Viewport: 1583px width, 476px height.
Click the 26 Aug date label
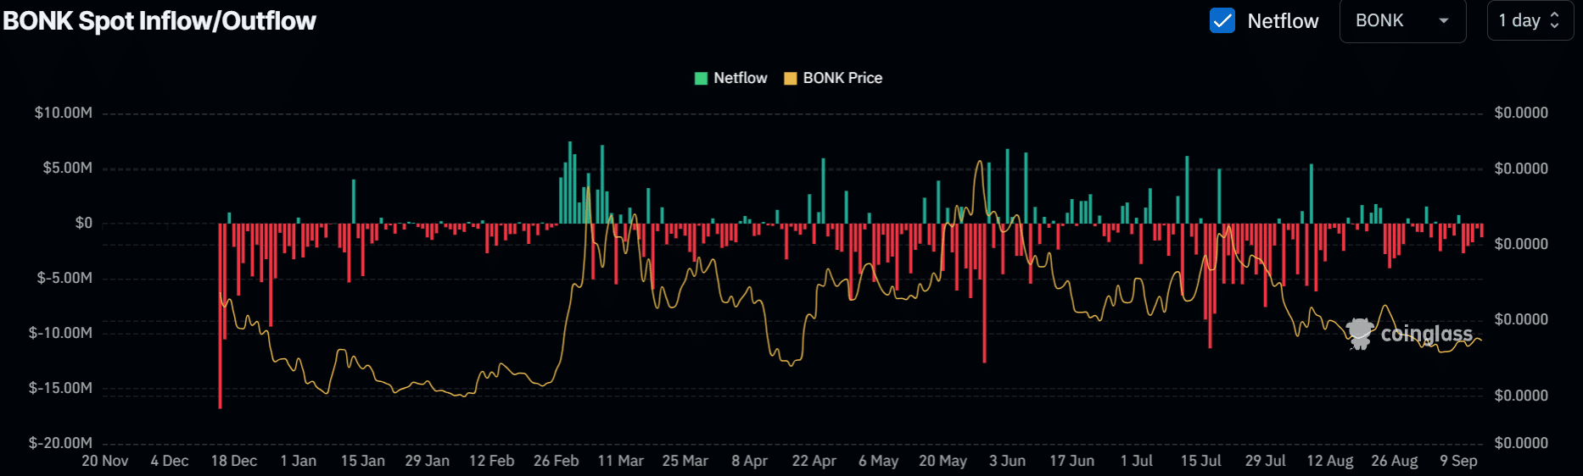[1395, 461]
